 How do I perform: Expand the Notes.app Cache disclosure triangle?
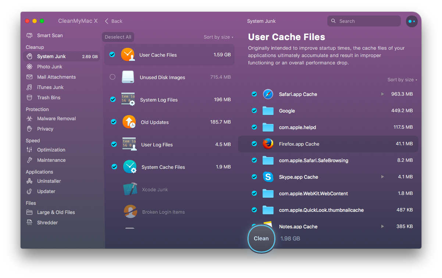[x=382, y=227]
